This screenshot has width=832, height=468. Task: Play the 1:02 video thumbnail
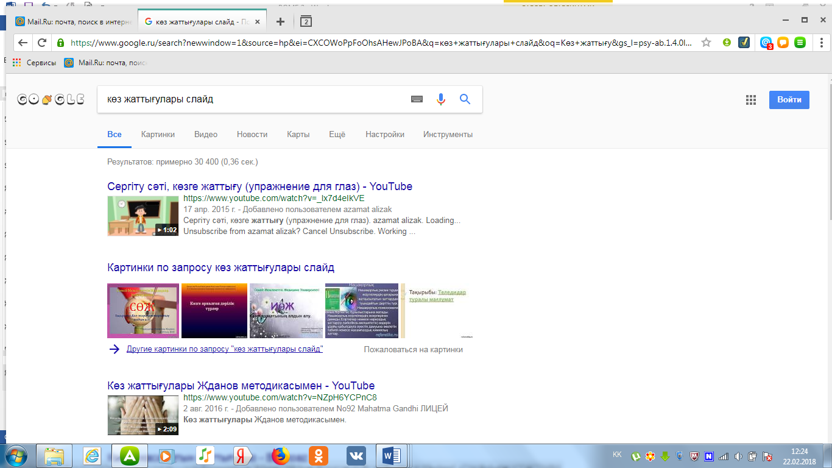click(x=143, y=216)
